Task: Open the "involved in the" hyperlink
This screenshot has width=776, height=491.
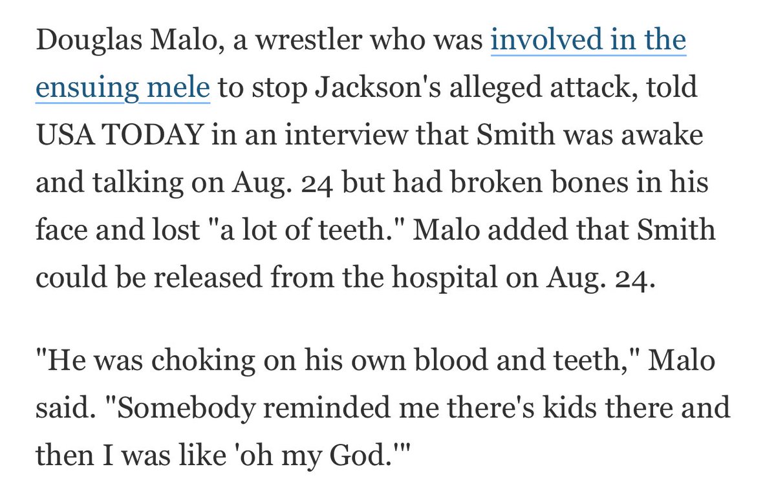Action: pyautogui.click(x=588, y=41)
